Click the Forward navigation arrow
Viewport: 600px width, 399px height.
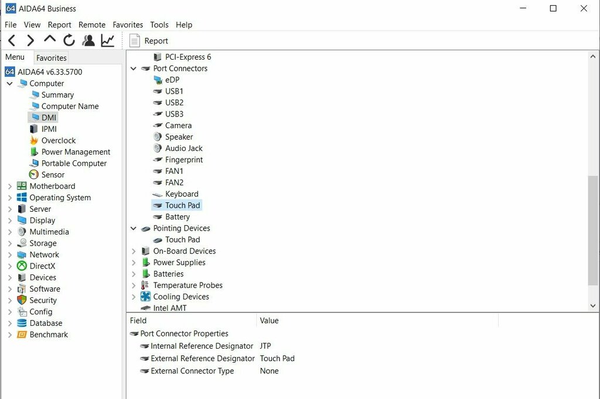pos(30,40)
